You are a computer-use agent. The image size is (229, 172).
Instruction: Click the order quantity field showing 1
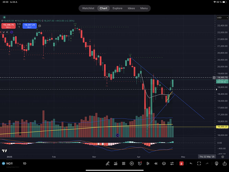point(19,26)
